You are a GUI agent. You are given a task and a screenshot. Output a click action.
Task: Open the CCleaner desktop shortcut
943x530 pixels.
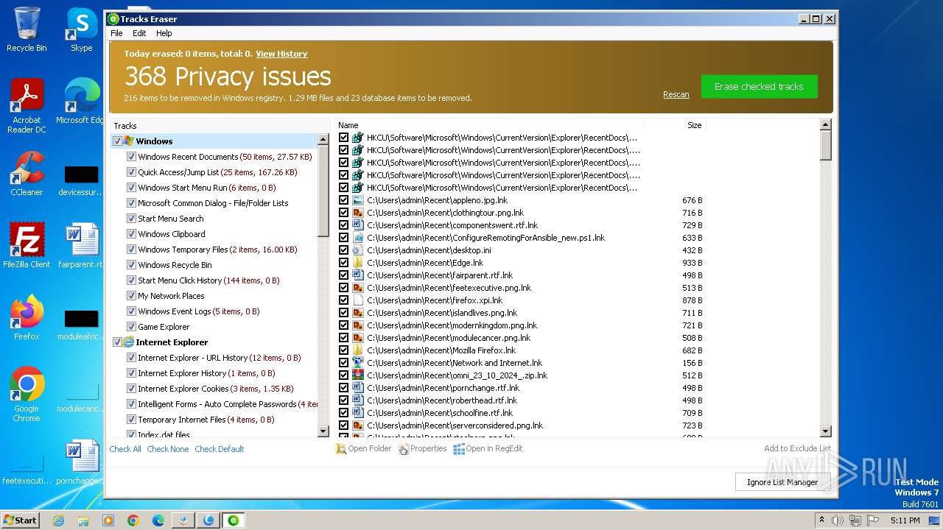click(x=27, y=174)
